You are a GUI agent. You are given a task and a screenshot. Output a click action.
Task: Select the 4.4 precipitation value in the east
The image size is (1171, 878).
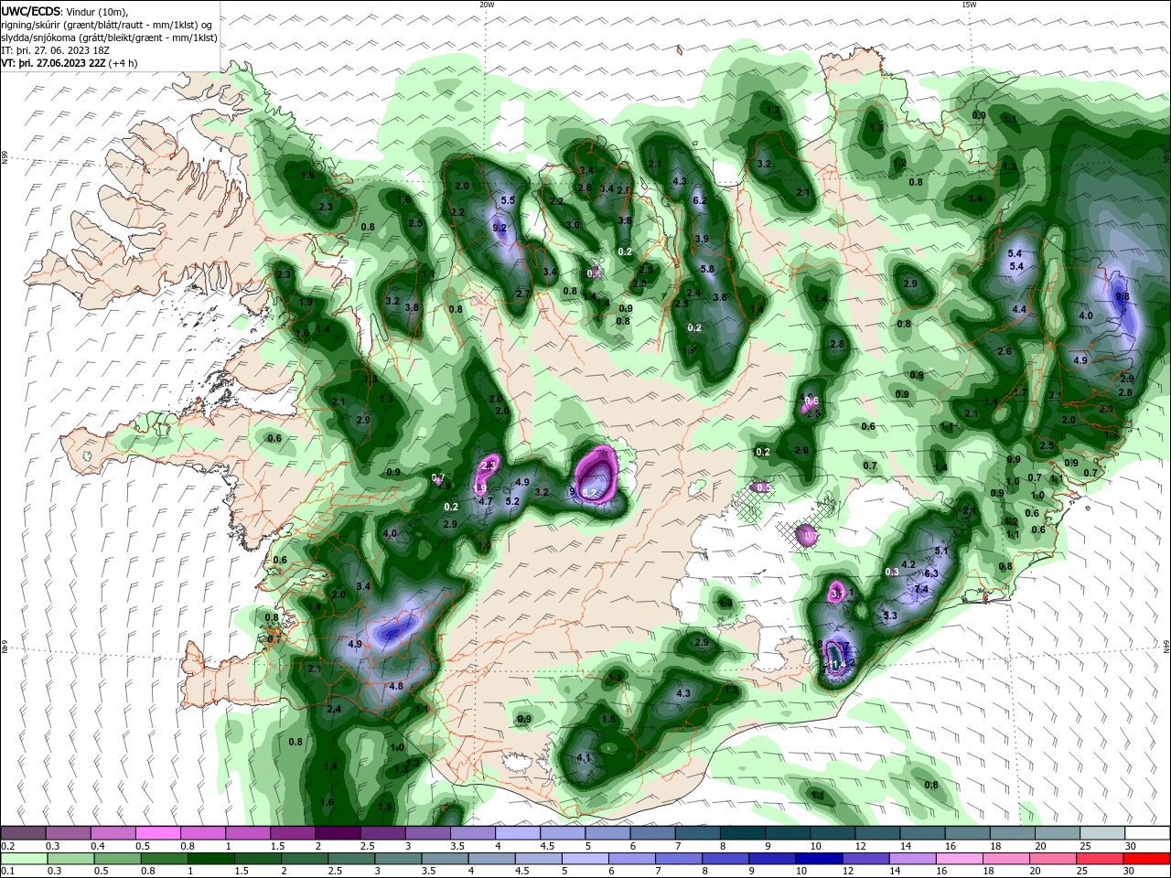click(1019, 310)
